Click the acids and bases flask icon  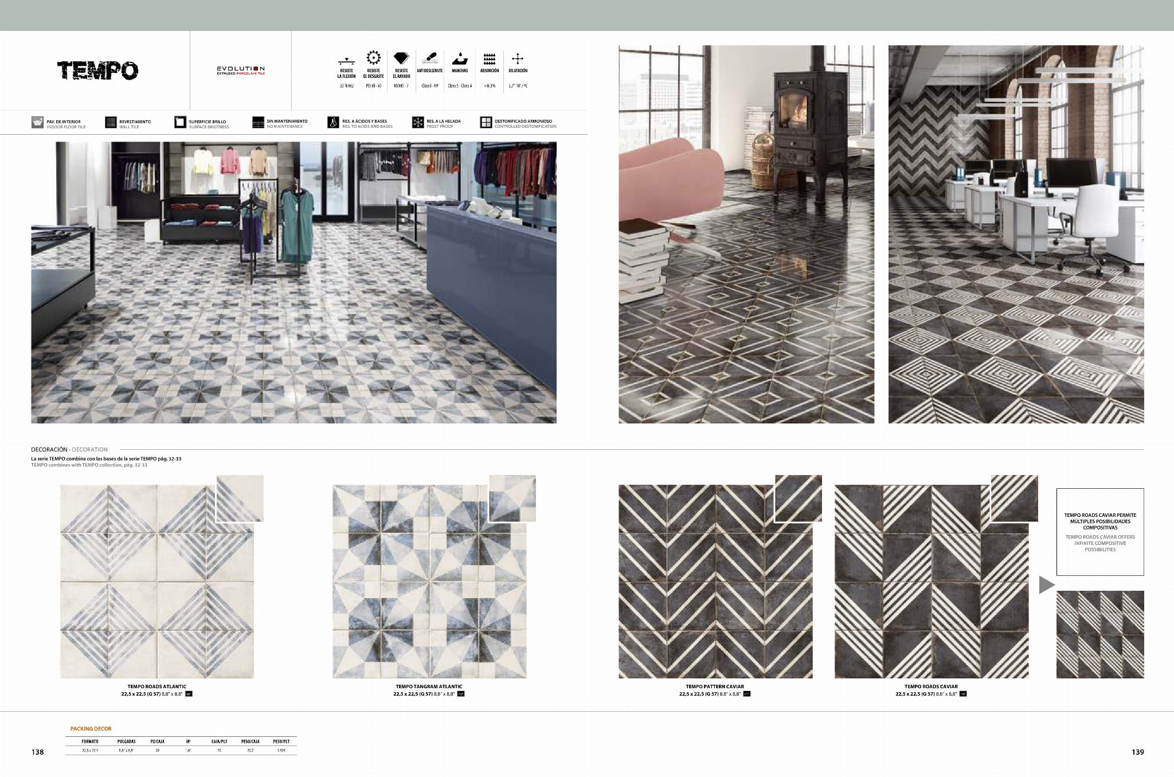[333, 123]
